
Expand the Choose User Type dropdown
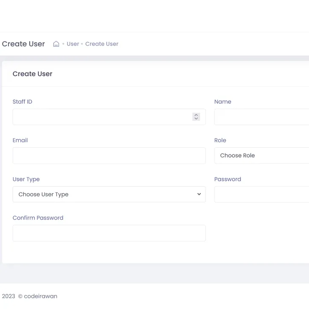[109, 195]
